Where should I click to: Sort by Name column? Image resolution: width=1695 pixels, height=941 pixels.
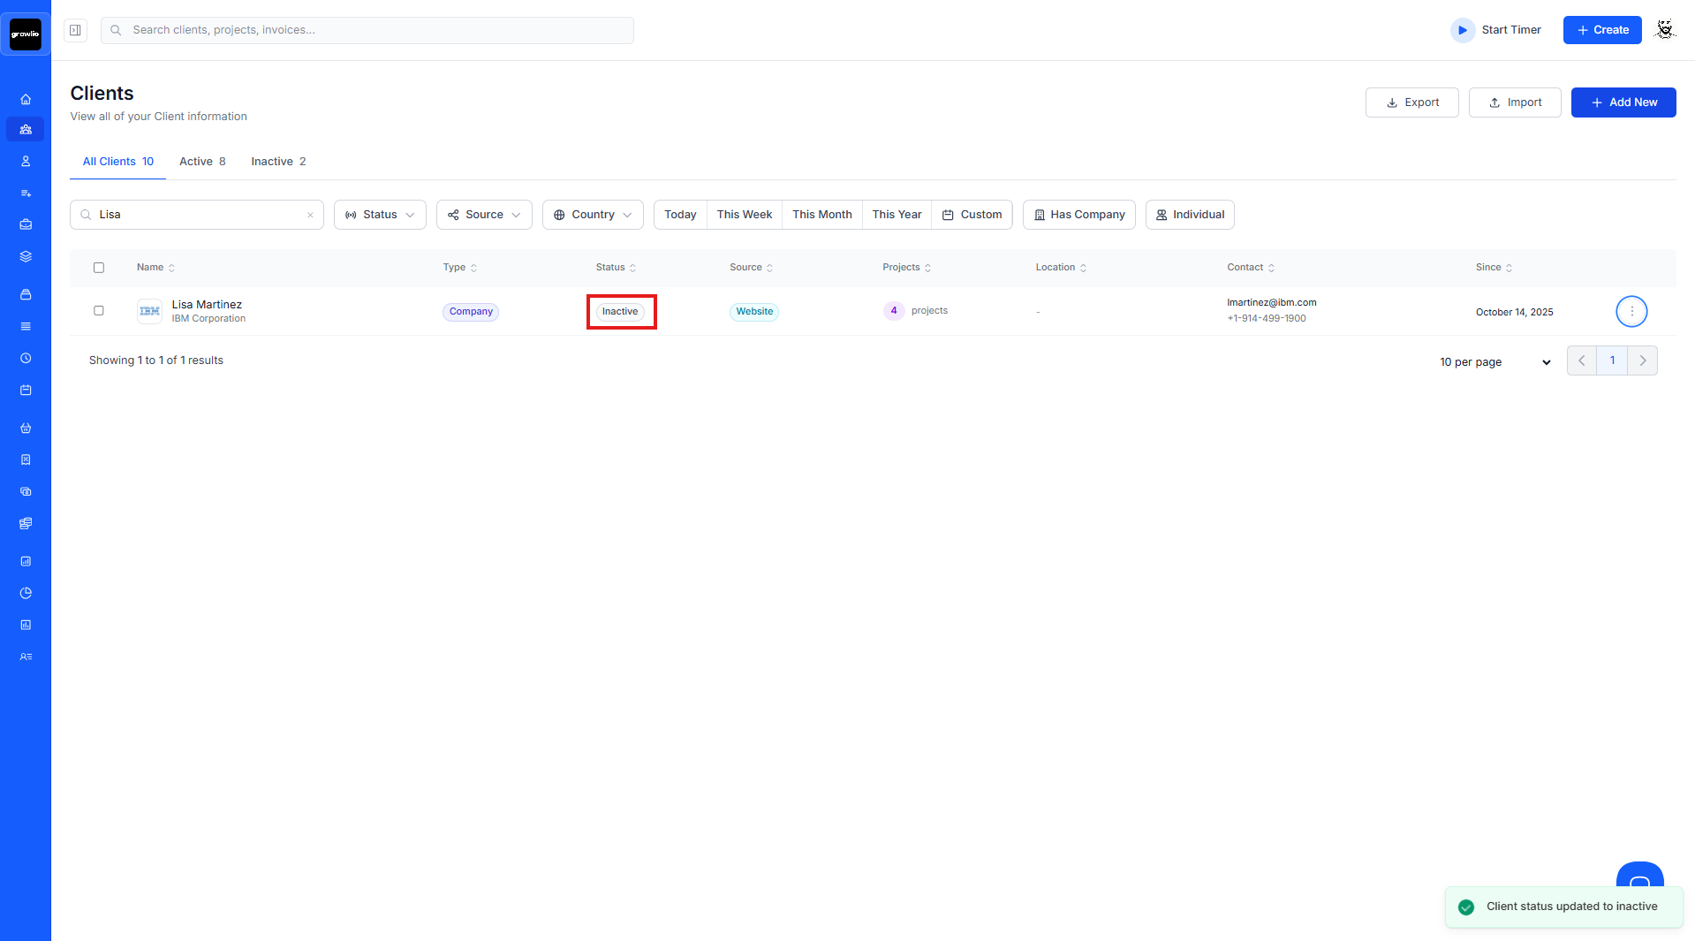[155, 268]
